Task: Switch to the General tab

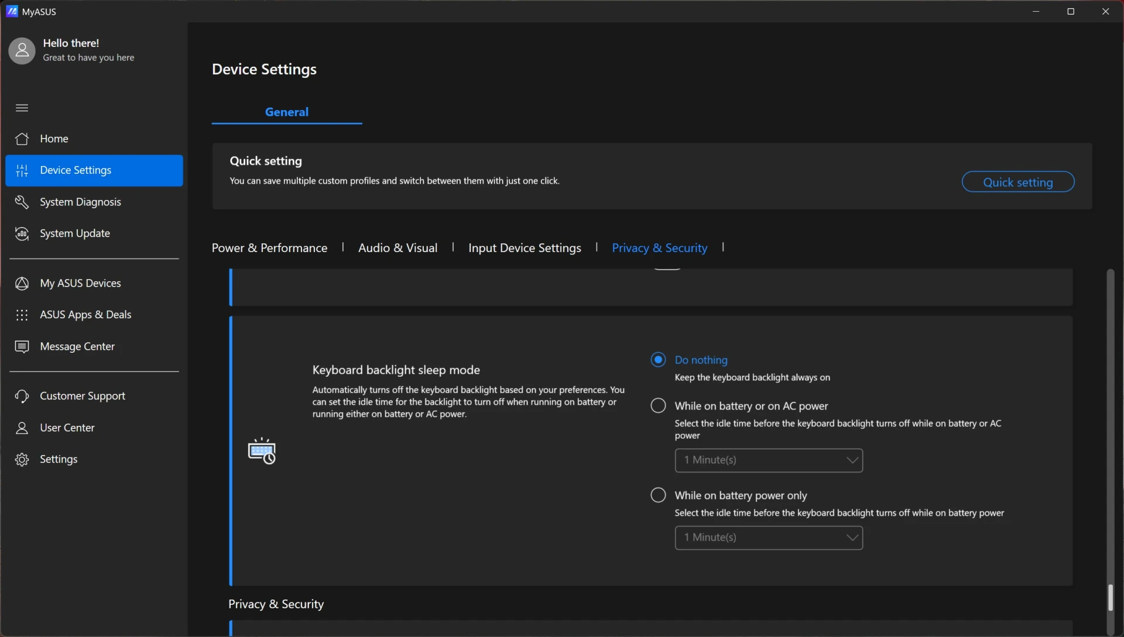Action: (287, 112)
